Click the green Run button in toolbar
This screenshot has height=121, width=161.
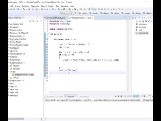click(64, 9)
